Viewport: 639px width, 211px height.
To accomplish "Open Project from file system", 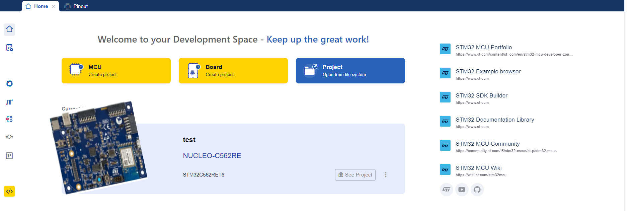I will (x=350, y=71).
